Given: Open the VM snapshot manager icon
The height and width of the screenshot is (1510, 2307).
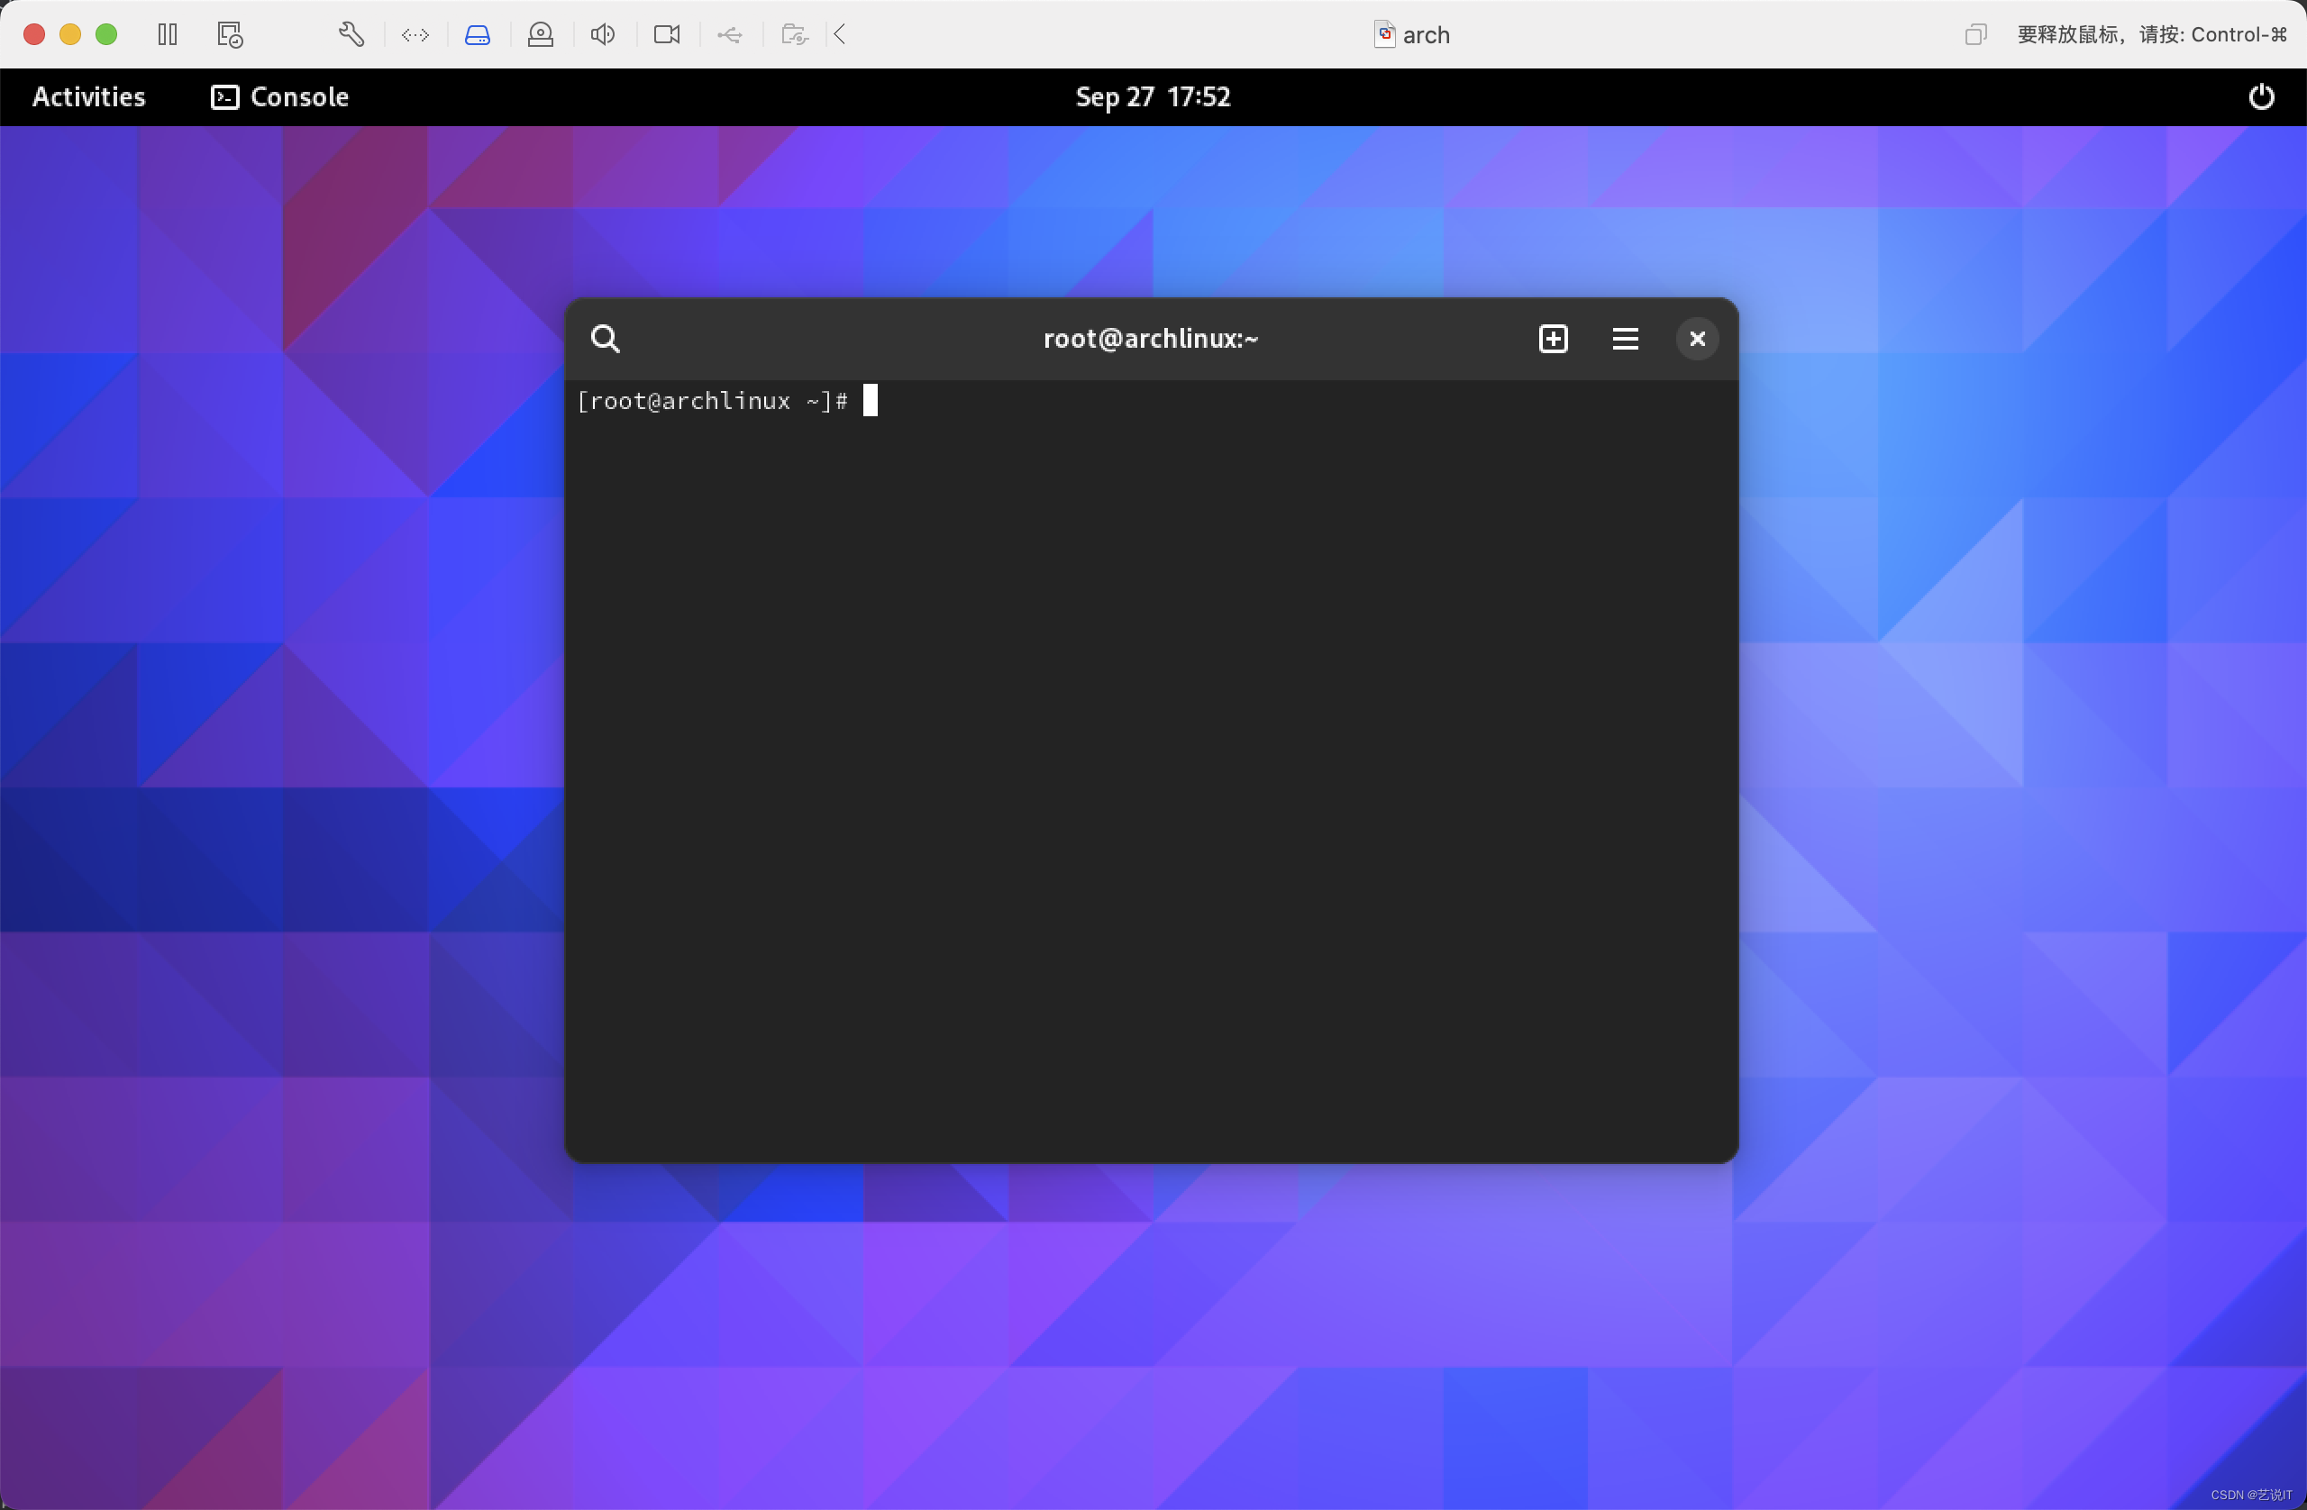Looking at the screenshot, I should point(230,35).
